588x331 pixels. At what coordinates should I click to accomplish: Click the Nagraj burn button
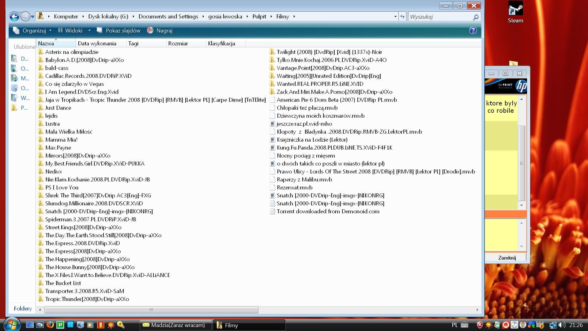point(160,31)
